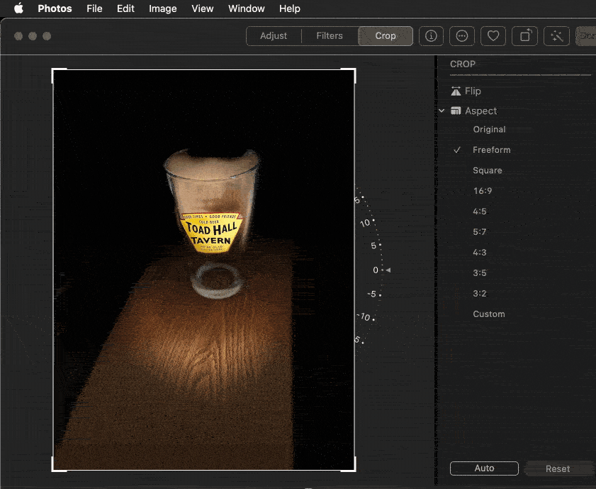Open the Apple menu
Image resolution: width=596 pixels, height=489 pixels.
18,8
